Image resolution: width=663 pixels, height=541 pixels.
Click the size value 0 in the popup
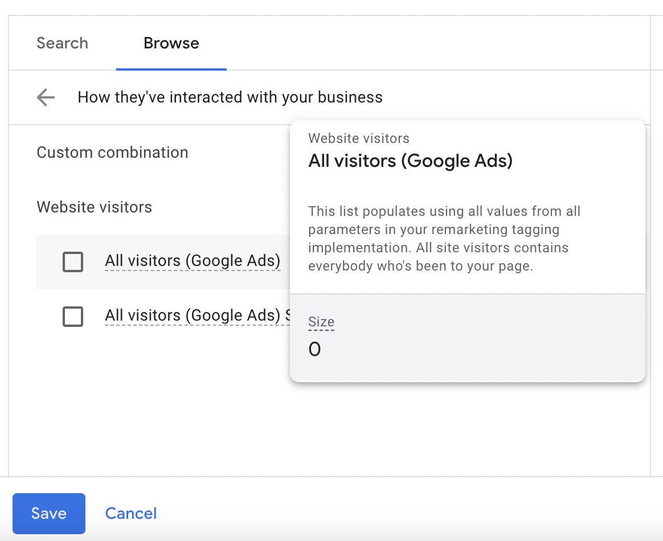[x=314, y=349]
